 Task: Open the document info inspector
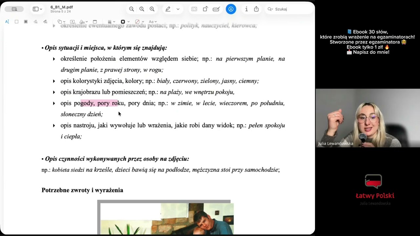coord(246,9)
